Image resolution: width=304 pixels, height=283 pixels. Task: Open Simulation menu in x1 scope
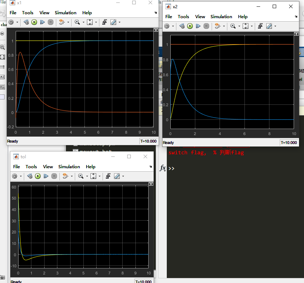66,13
